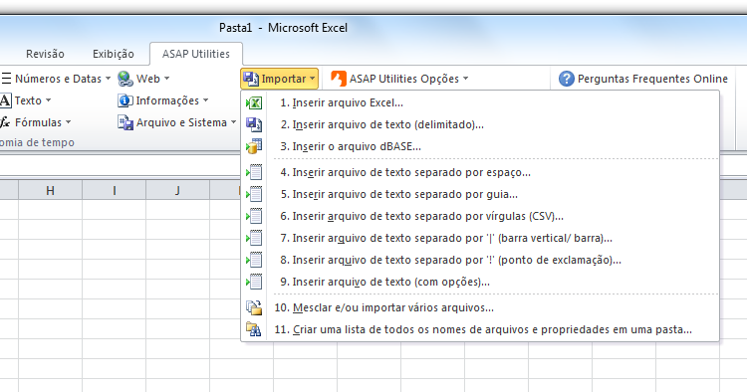The image size is (747, 392).
Task: Open the Fórmulas dropdown arrow
Action: click(68, 122)
